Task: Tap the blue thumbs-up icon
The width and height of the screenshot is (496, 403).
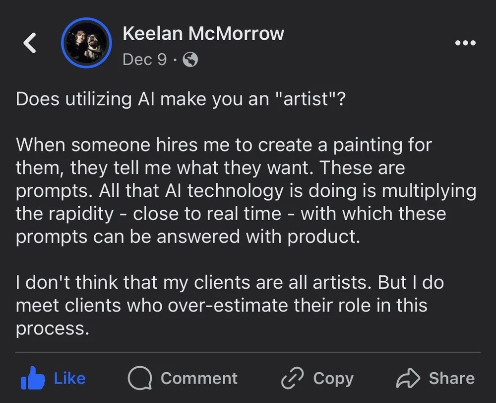Action: pos(32,379)
